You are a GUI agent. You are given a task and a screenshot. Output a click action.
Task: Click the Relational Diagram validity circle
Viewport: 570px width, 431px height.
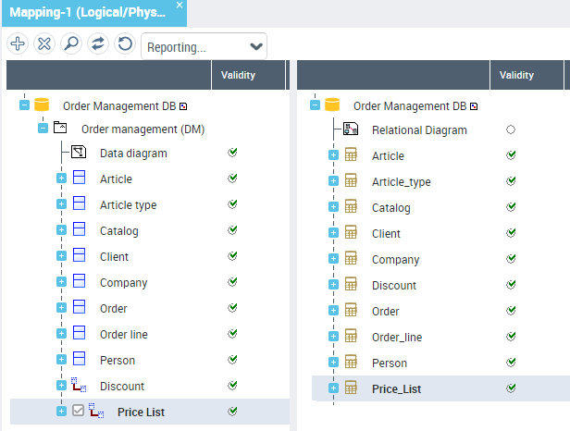[x=511, y=130]
